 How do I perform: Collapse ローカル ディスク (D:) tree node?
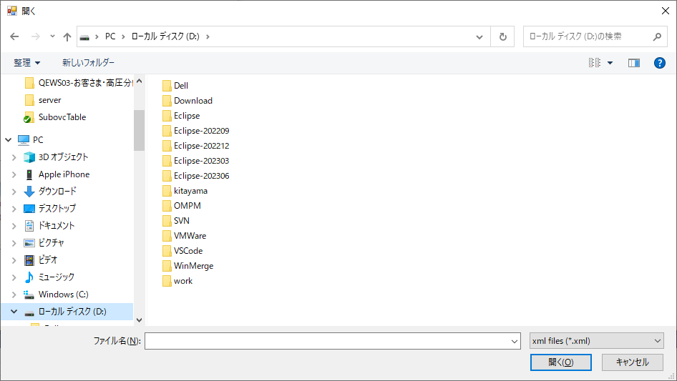point(14,312)
